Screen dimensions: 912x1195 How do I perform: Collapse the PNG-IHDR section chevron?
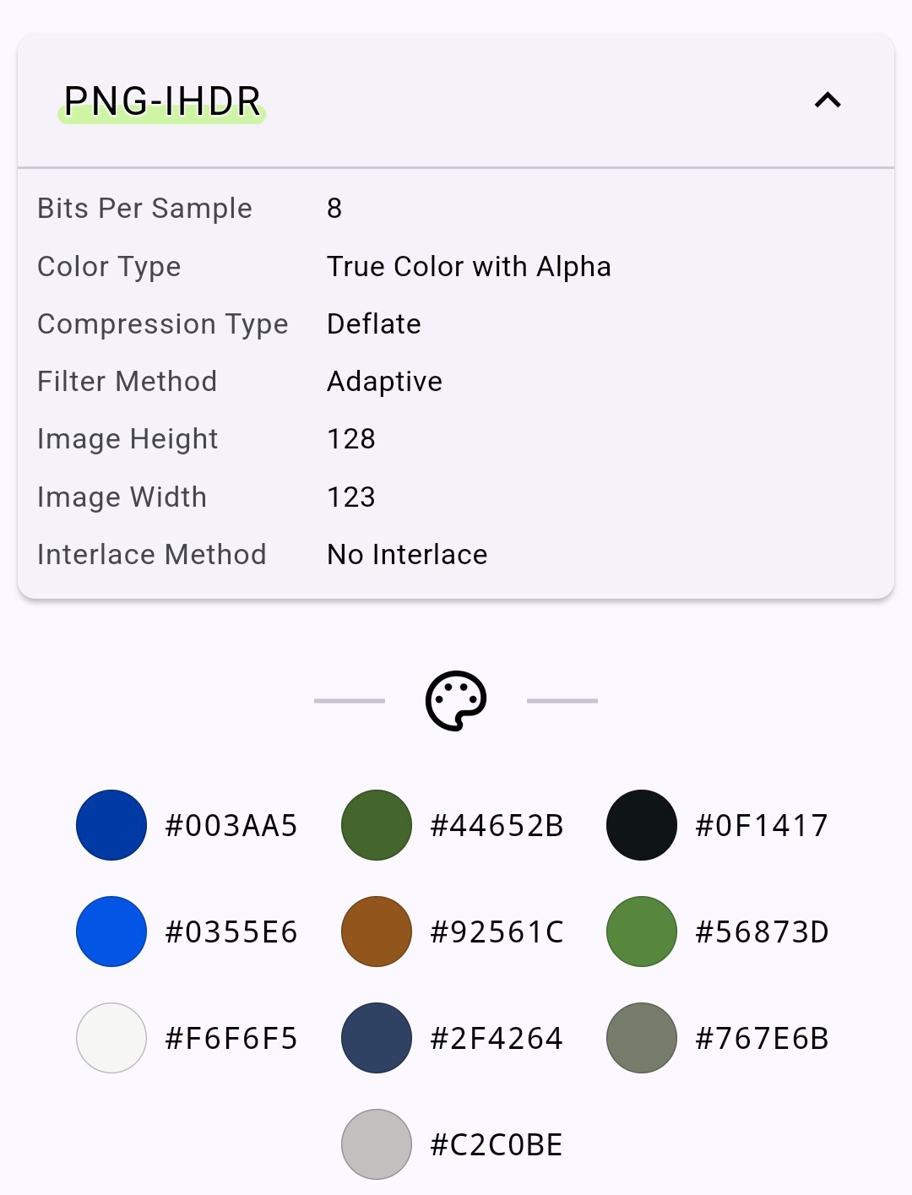[x=828, y=100]
